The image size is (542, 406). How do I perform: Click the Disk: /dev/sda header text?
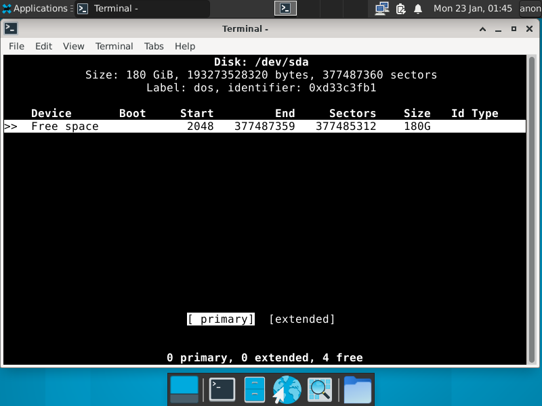(x=262, y=62)
